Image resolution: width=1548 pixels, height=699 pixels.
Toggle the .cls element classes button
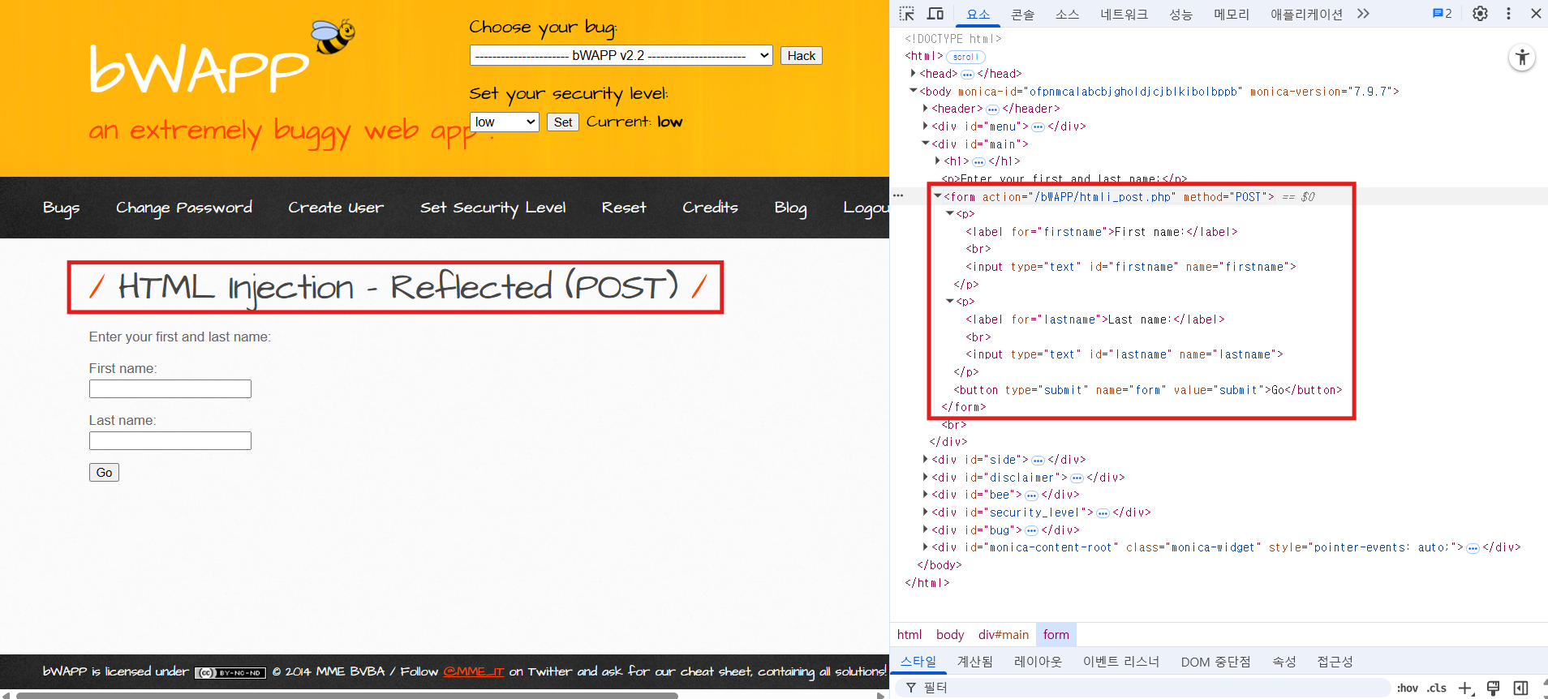click(1437, 688)
